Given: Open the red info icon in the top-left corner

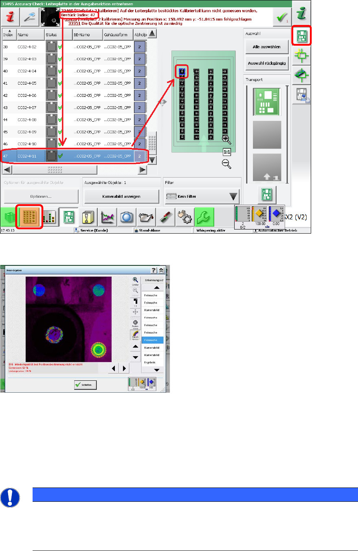Looking at the screenshot, I should (x=9, y=17).
